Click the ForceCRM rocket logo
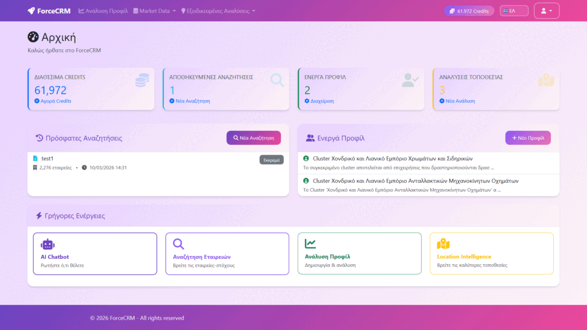 click(32, 11)
